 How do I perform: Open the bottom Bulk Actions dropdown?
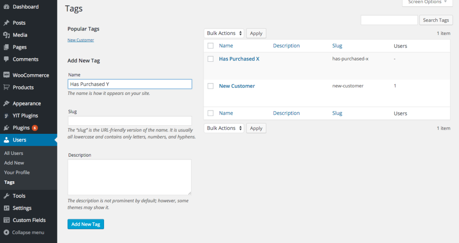(224, 128)
